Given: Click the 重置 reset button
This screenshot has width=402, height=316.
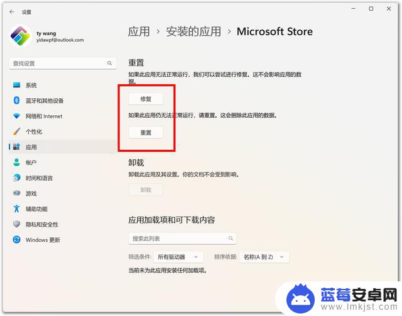Looking at the screenshot, I should [146, 133].
